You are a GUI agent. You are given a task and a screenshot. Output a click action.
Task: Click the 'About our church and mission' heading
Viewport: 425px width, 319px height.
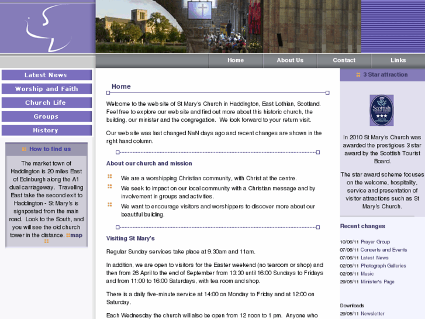pyautogui.click(x=149, y=163)
